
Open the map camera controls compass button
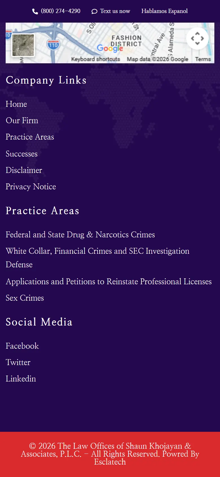tap(197, 38)
